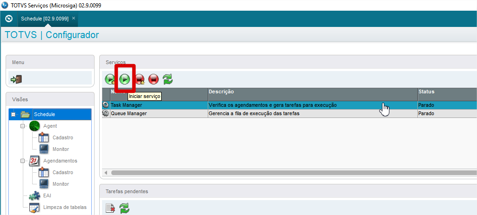The width and height of the screenshot is (477, 215).
Task: Click the Serviços horizontal scrollbar thumb
Action: [x=294, y=173]
